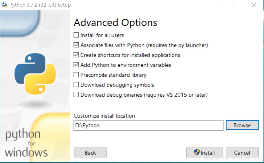Click the Python setup icon in title bar
Viewport: 264px width, 163px height.
coord(4,5)
